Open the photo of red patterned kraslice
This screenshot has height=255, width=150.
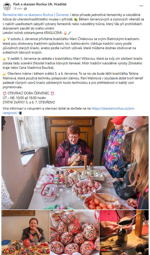75,232
